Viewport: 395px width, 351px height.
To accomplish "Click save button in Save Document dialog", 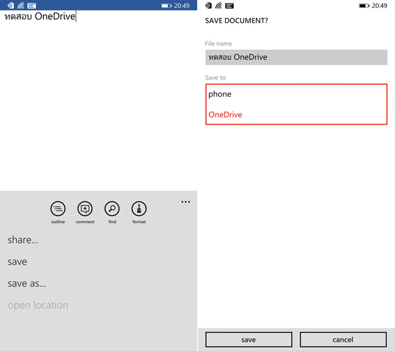I will tap(249, 340).
